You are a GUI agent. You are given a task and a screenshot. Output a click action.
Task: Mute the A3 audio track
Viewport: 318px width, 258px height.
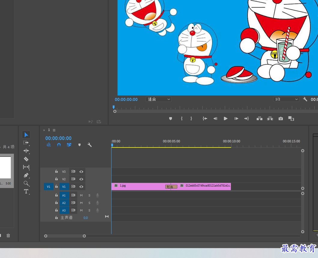tap(81, 210)
